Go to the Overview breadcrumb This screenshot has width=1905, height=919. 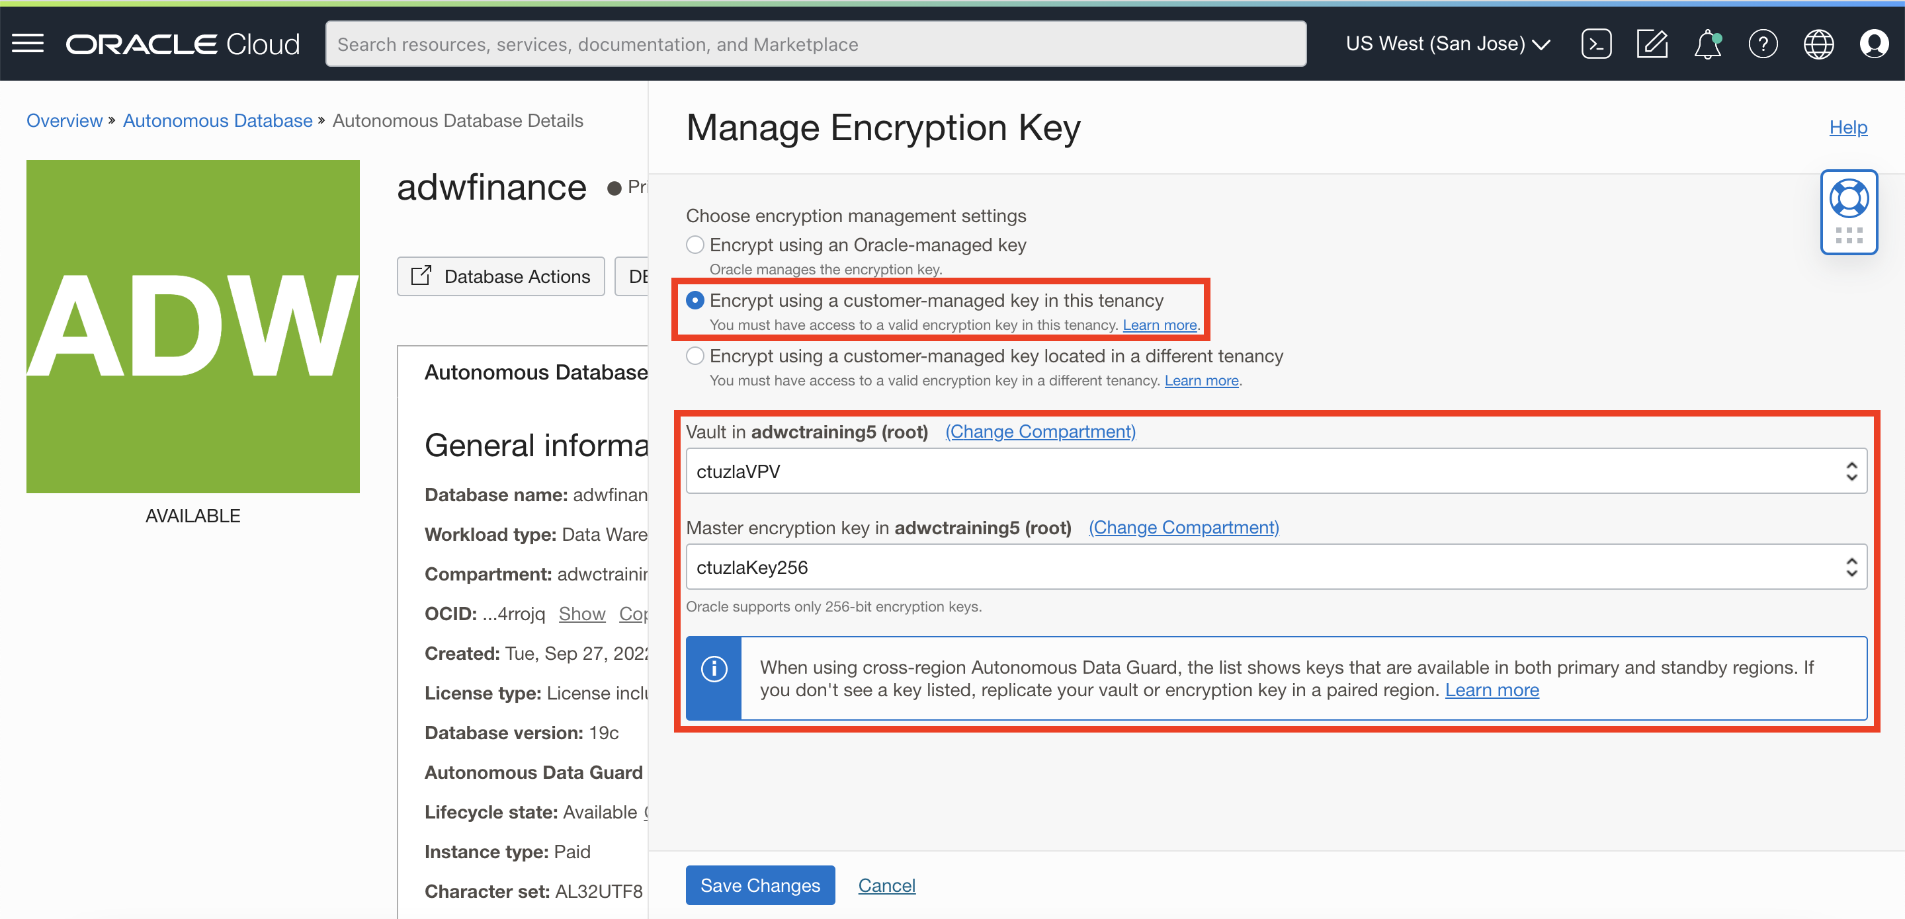pos(63,120)
